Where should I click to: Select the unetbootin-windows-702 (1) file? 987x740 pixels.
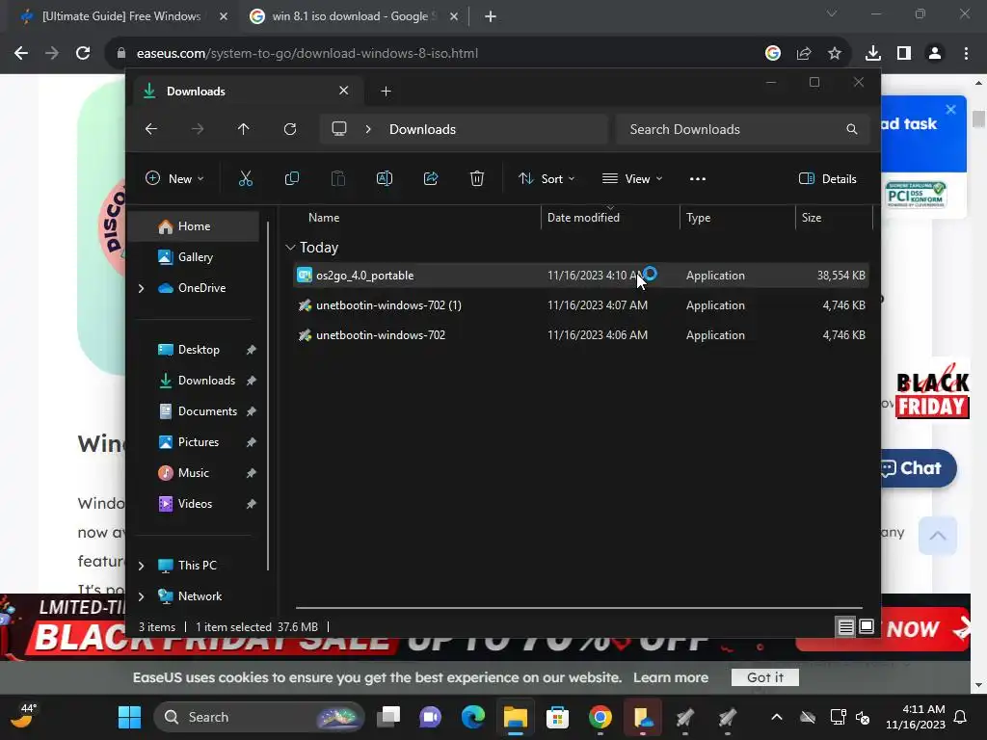(x=581, y=305)
